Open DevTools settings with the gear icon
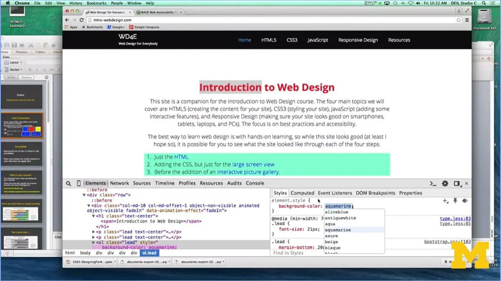 tap(445, 184)
